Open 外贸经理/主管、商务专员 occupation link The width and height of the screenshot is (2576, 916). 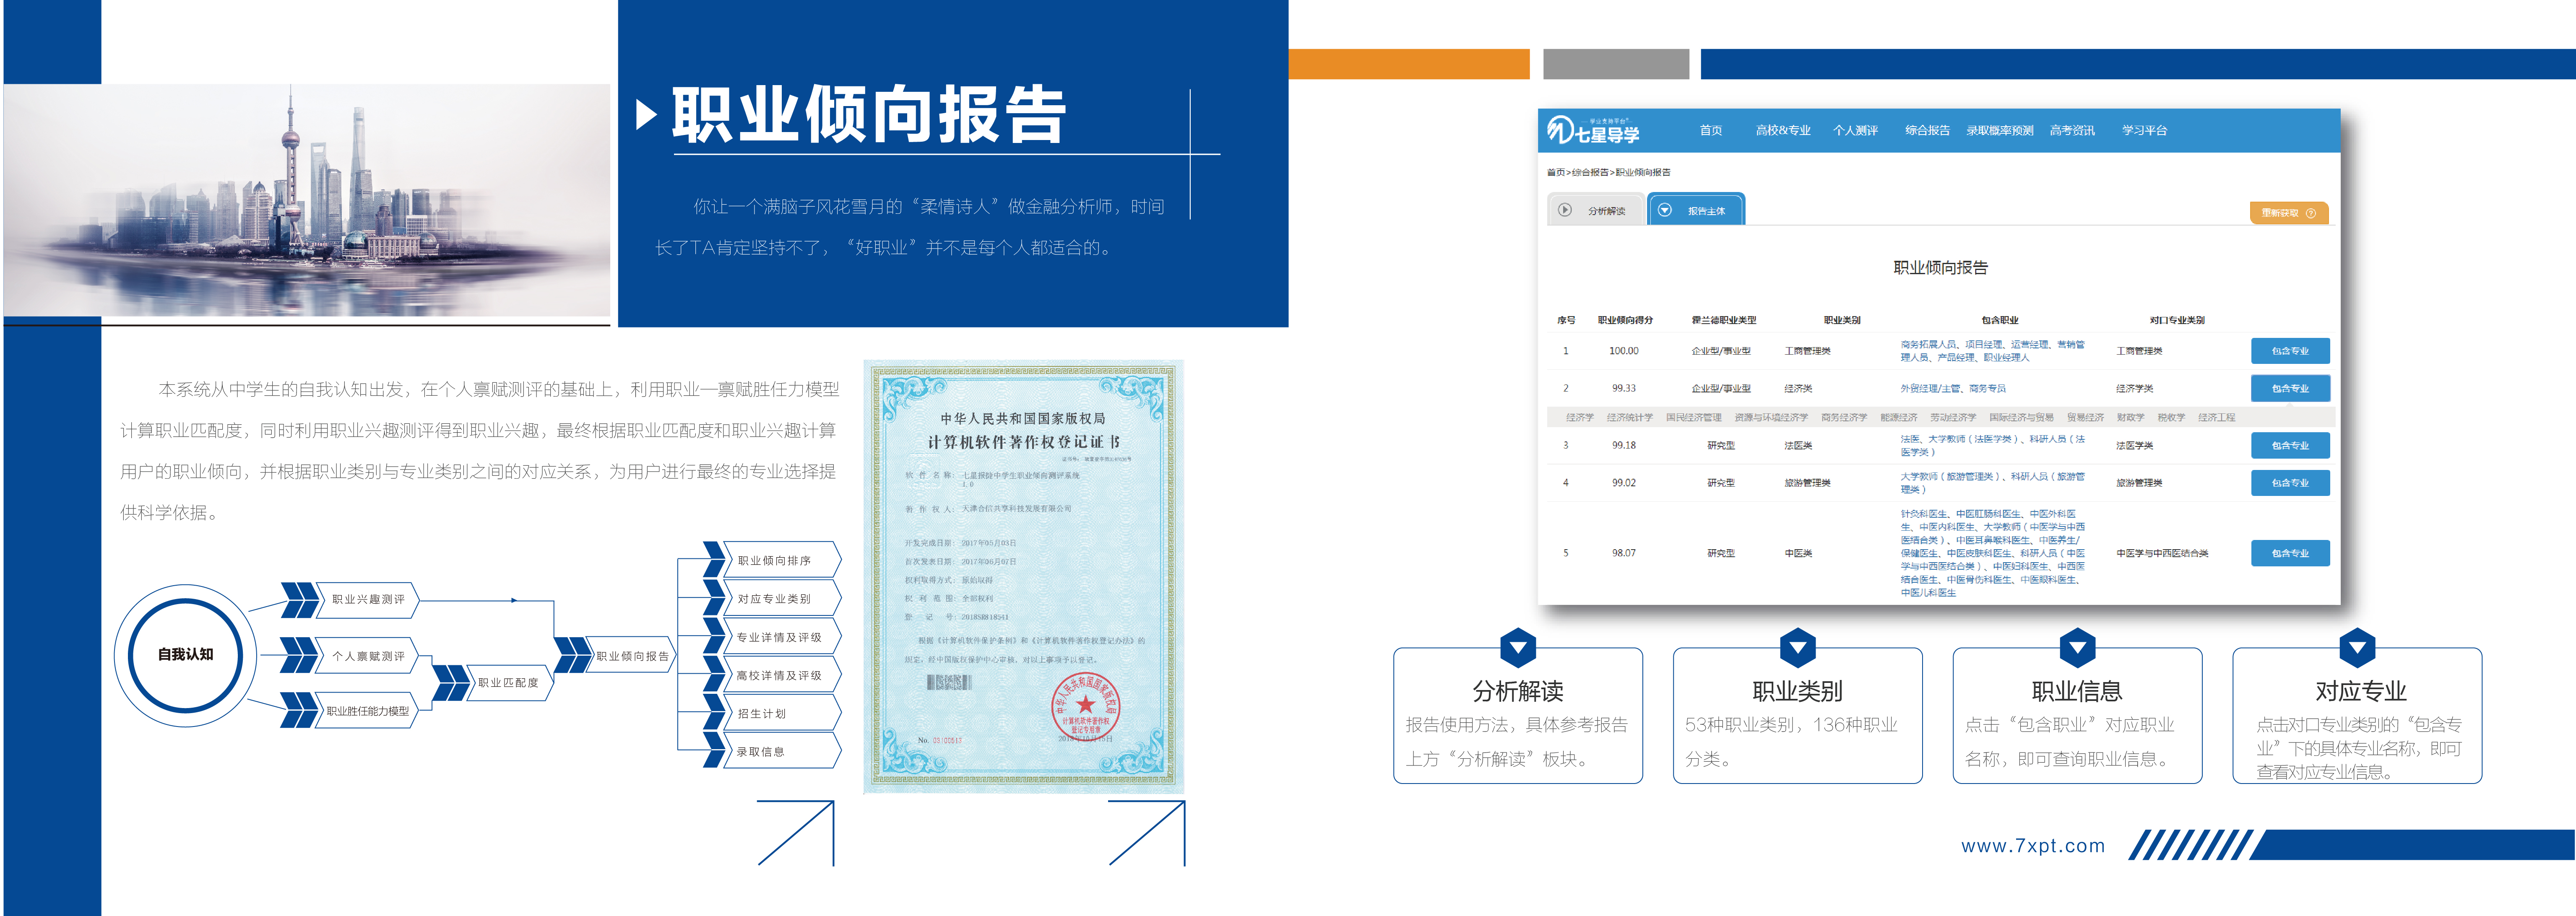coord(1953,388)
